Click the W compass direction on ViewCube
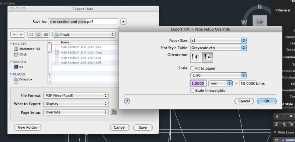The height and width of the screenshot is (142, 295). pos(244,22)
